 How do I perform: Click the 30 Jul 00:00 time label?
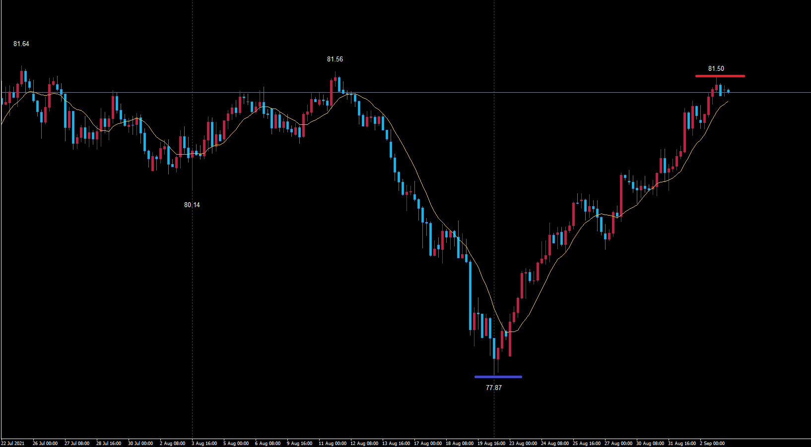click(140, 444)
